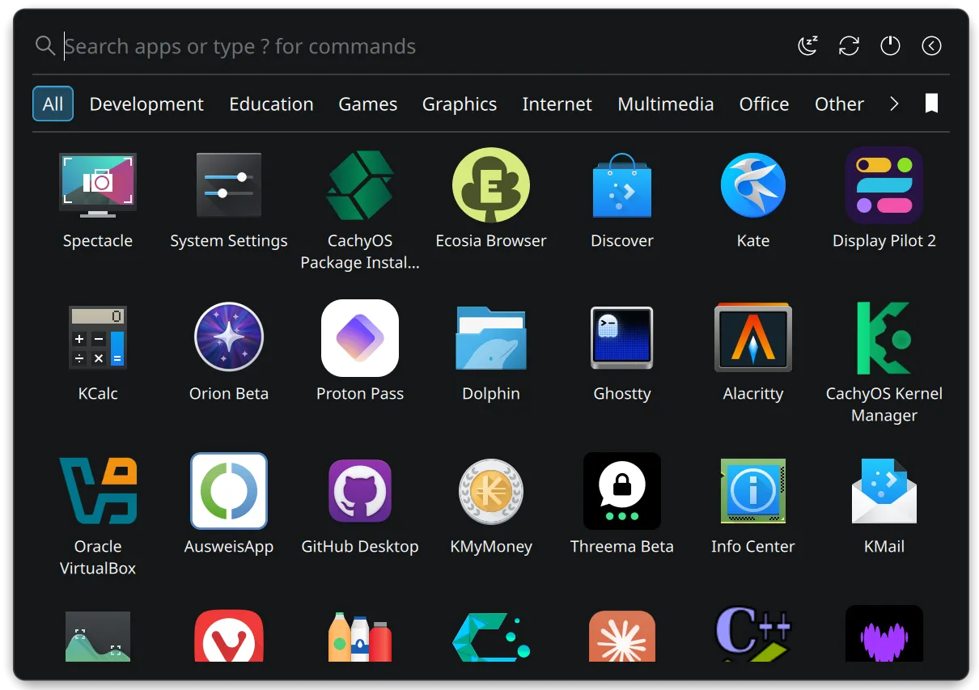979x690 pixels.
Task: Open the app with bottles icon
Action: click(360, 636)
